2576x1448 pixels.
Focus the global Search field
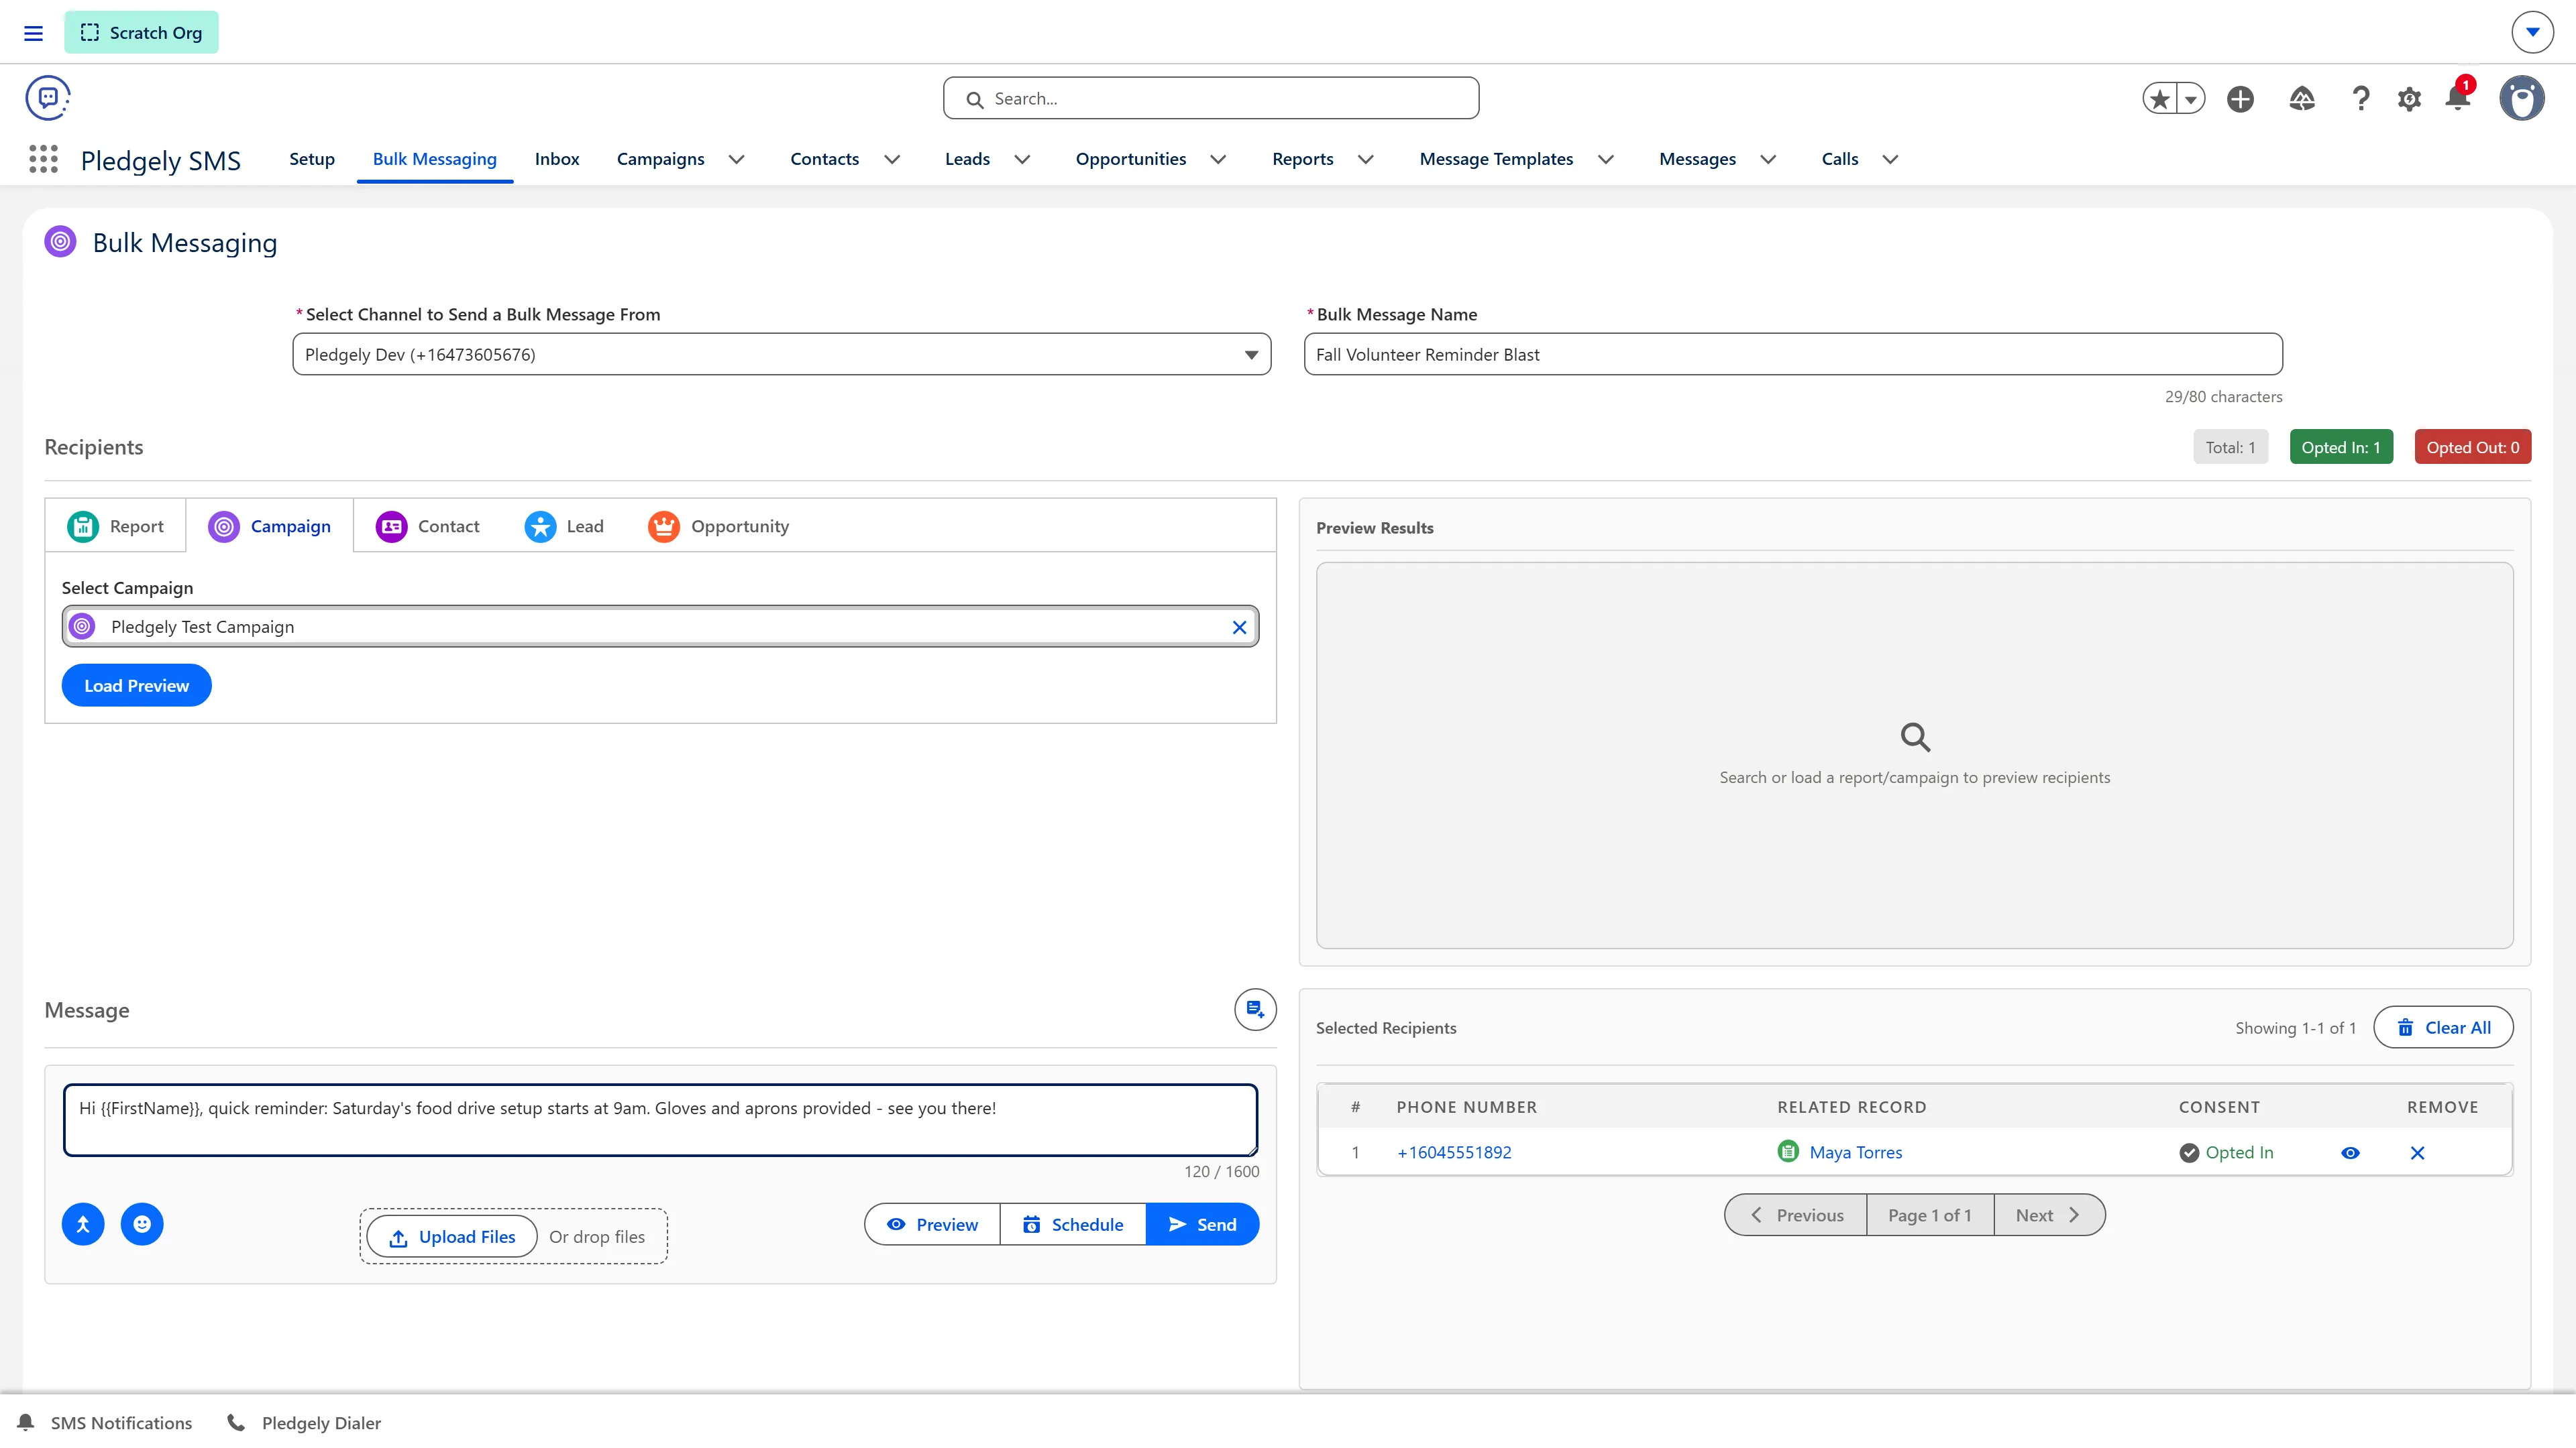coord(1211,99)
